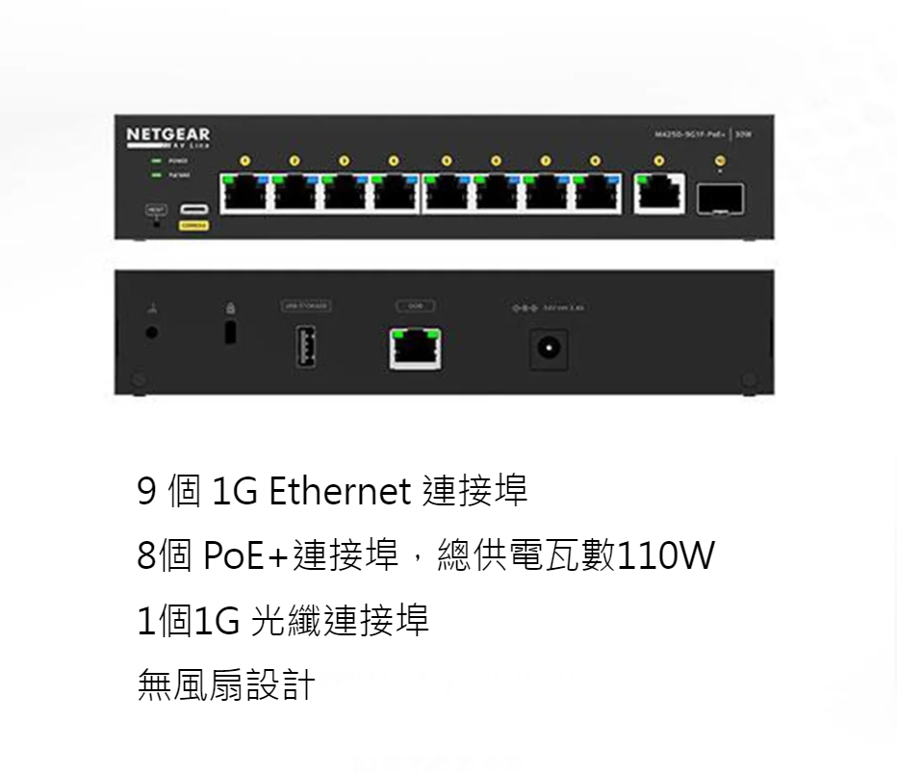Click the lock icon above the security slot
This screenshot has height=773, width=897.
231,308
